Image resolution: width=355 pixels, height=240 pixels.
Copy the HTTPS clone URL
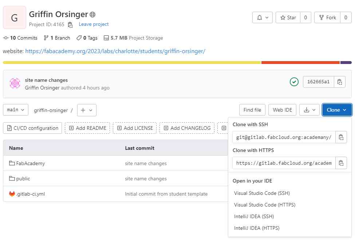[x=341, y=163]
